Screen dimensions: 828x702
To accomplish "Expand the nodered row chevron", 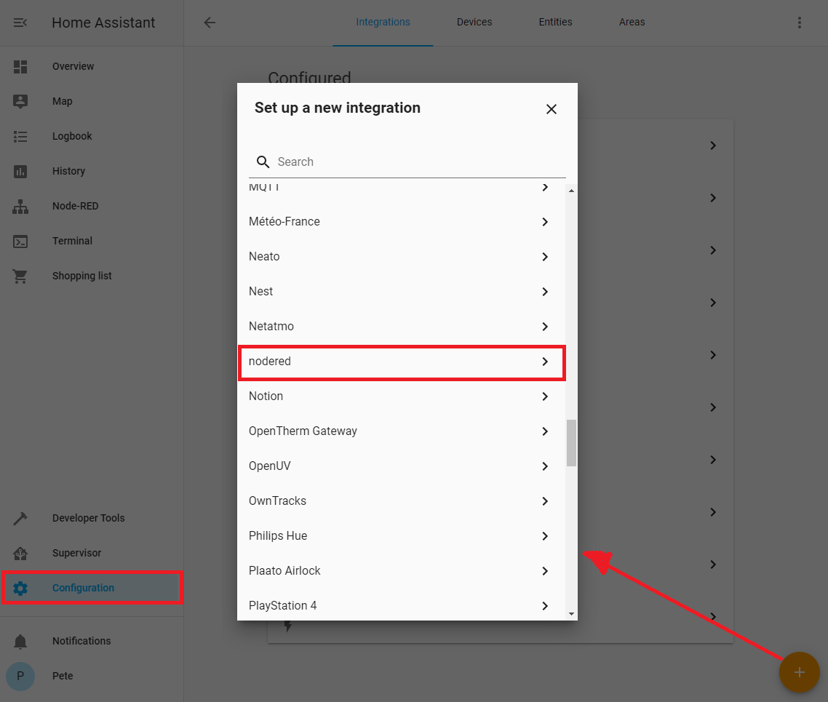I will (x=545, y=362).
